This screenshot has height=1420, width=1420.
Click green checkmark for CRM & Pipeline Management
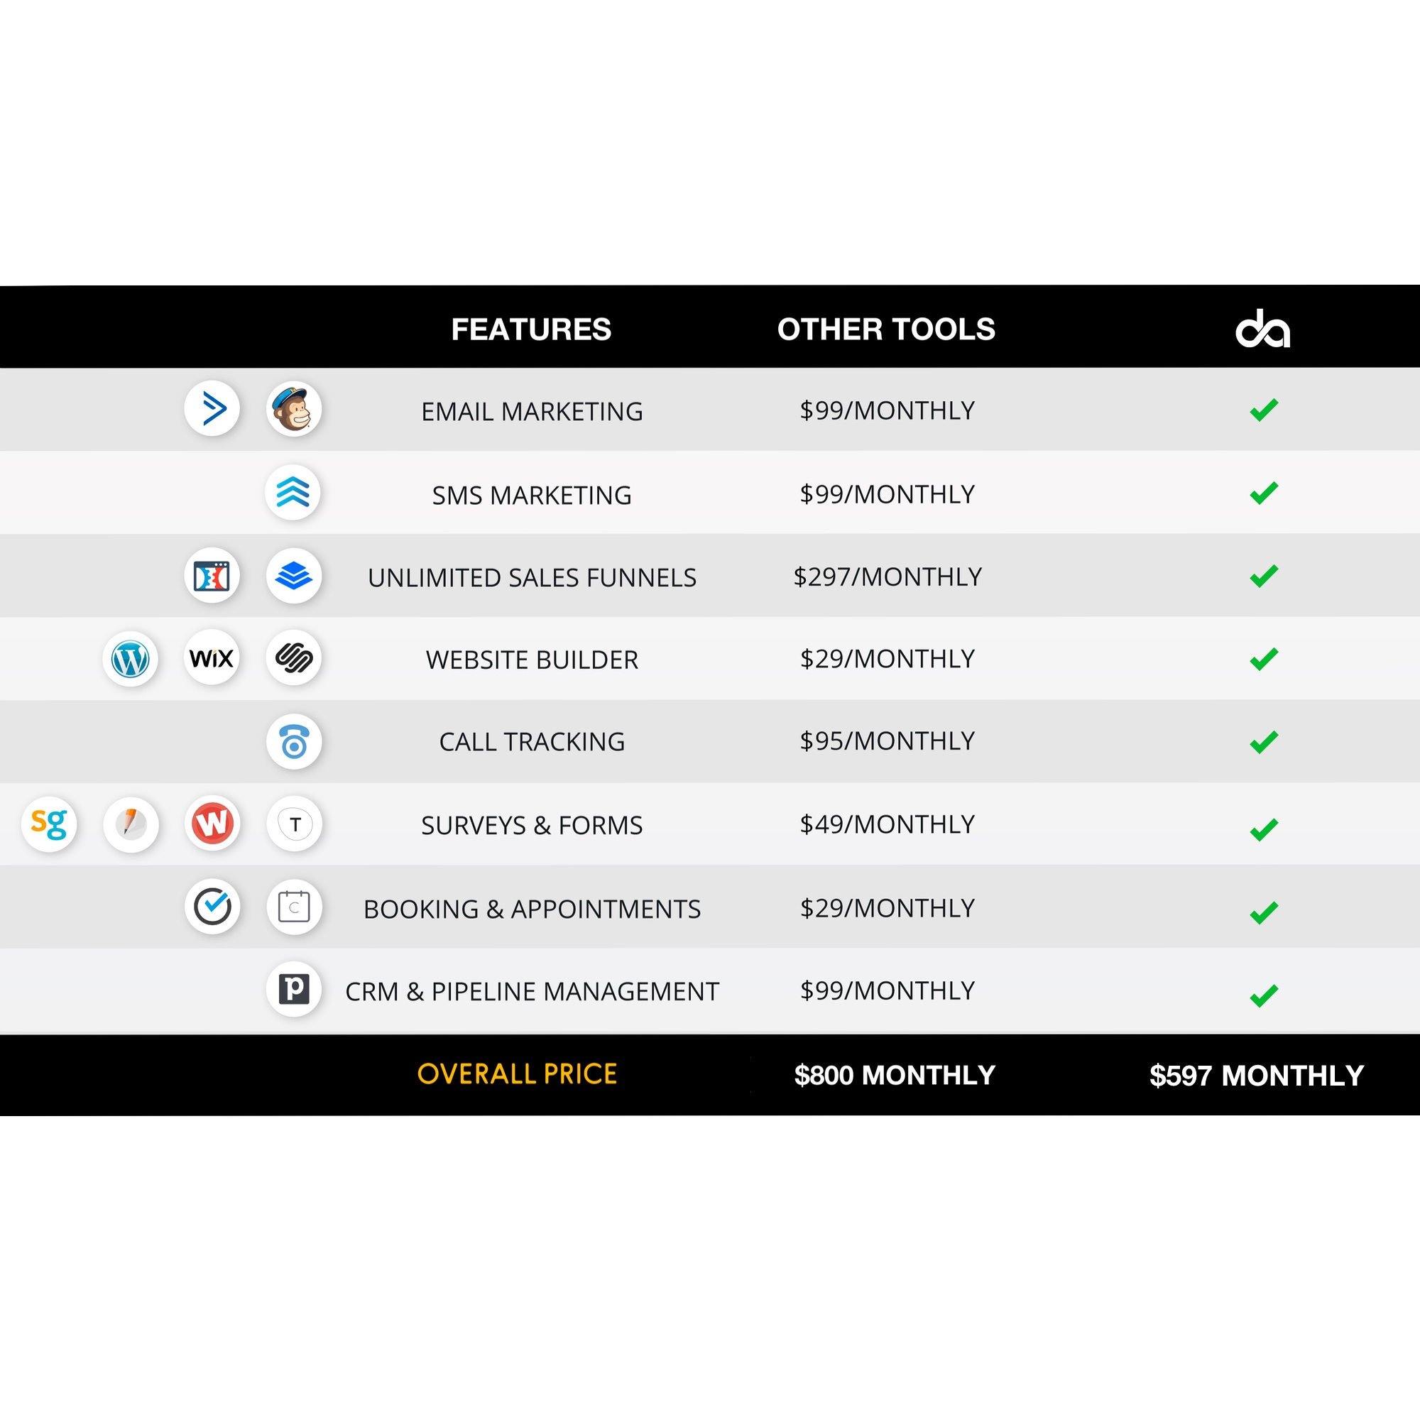(1265, 996)
